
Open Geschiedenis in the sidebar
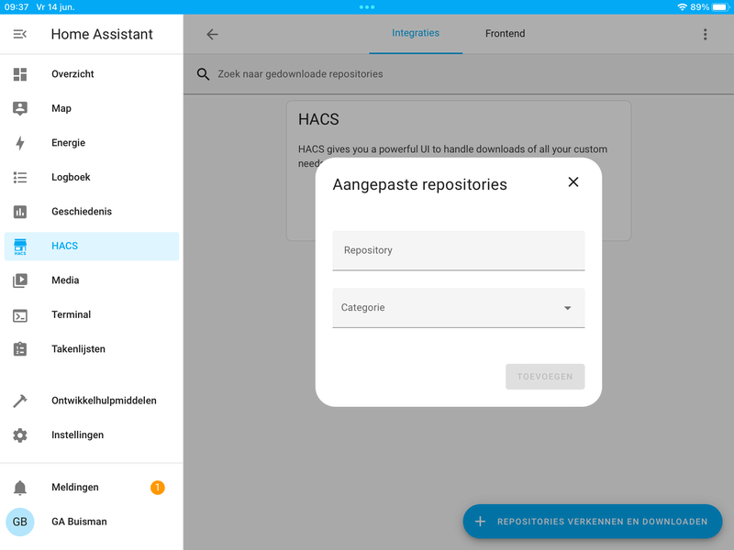click(92, 212)
